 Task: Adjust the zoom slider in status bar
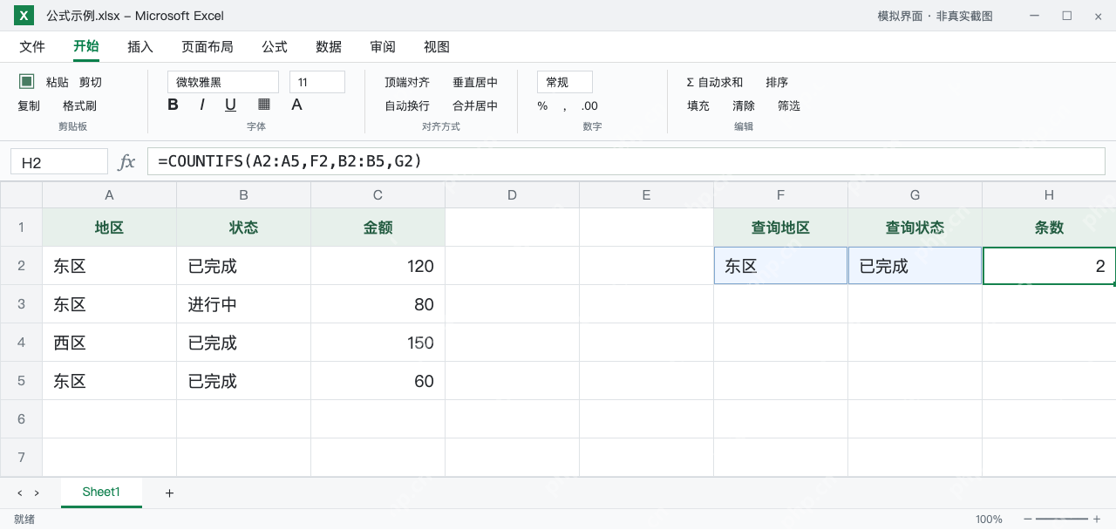[1062, 519]
